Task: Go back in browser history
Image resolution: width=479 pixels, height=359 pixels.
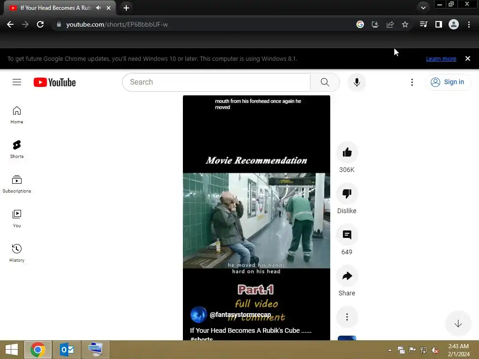Action: [10, 24]
